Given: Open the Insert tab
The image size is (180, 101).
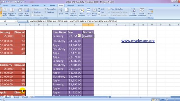Looking at the screenshot, I should pyautogui.click(x=13, y=5).
